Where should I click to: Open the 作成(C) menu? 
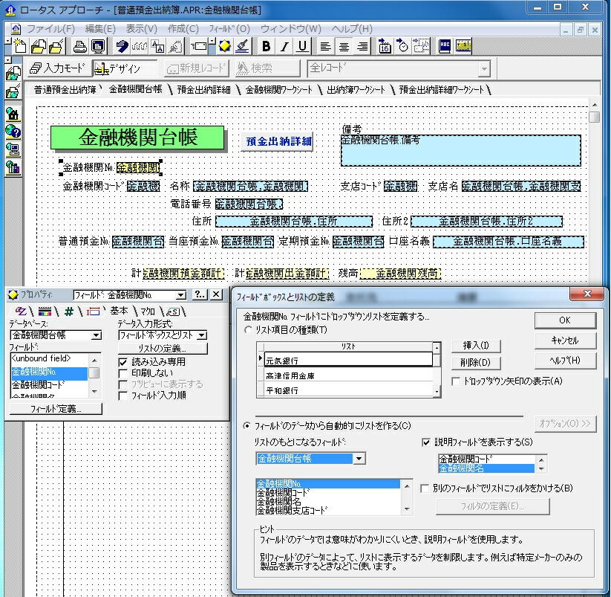[x=183, y=29]
